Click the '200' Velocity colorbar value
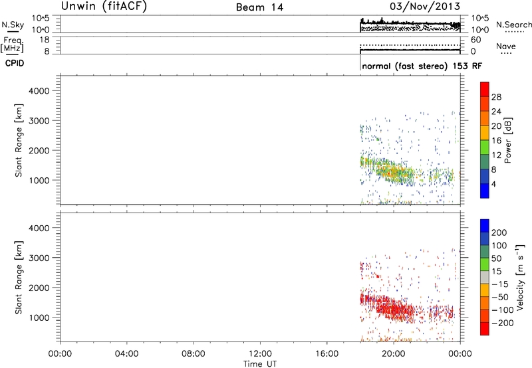Screen dimensions: 532x368 (x=499, y=232)
